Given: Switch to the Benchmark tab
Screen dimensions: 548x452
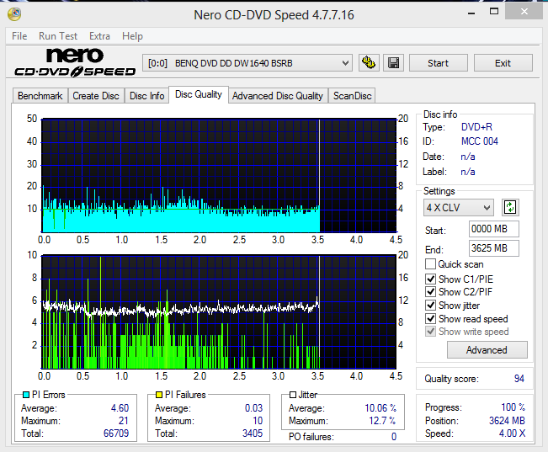Looking at the screenshot, I should (40, 96).
